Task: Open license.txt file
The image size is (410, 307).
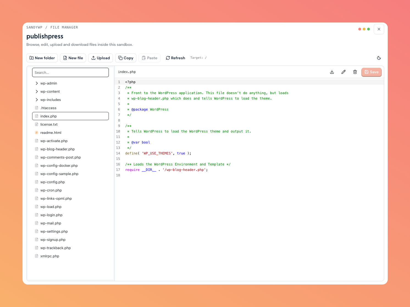Action: (x=70, y=125)
